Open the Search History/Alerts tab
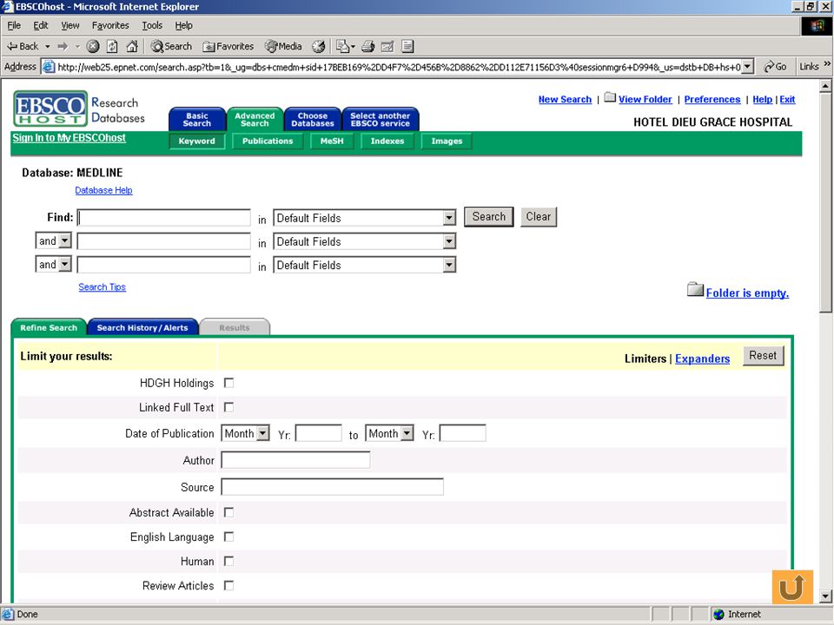Image resolution: width=834 pixels, height=625 pixels. [x=142, y=327]
